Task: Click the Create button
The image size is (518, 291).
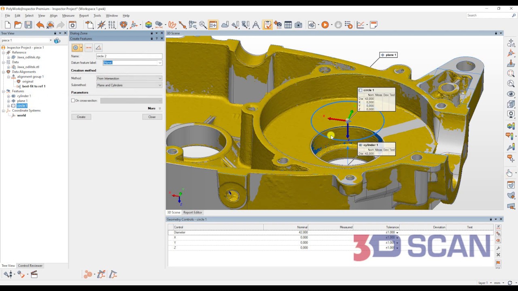Action: 81,117
